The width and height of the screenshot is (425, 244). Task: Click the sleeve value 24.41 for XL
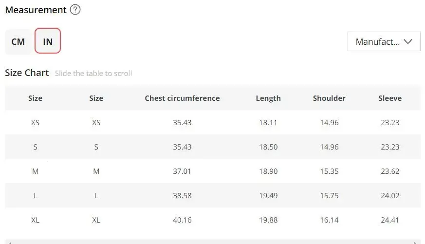(390, 220)
